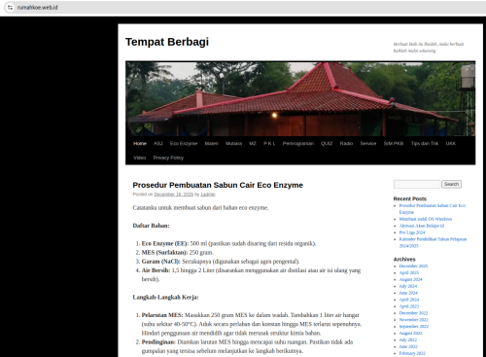Open the Pemrograman menu item
The height and width of the screenshot is (357, 486).
point(298,143)
